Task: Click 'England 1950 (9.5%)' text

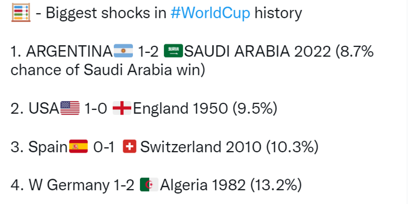Action: coord(205,109)
